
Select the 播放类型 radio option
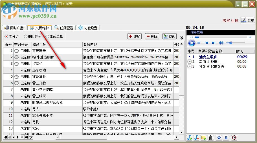tap(54, 37)
